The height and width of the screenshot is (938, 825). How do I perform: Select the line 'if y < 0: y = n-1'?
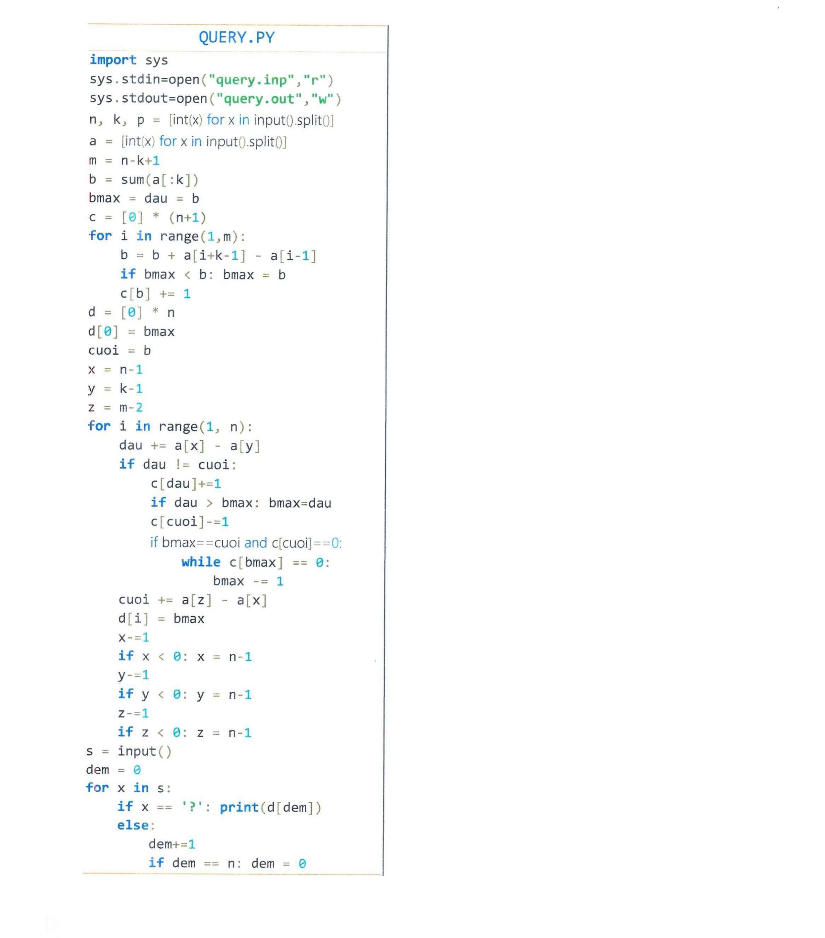pos(184,694)
